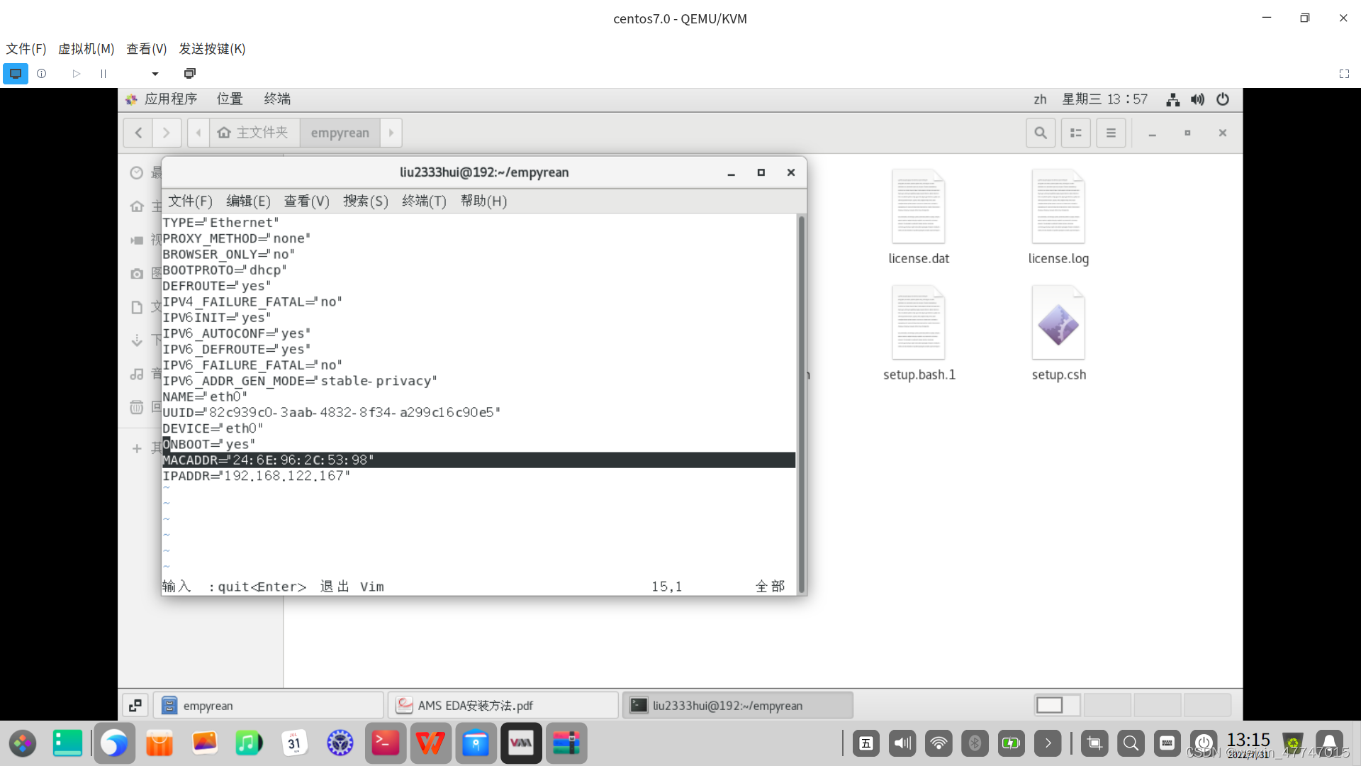The image size is (1361, 766).
Task: Open the file manager hamburger menu
Action: coord(1111,133)
